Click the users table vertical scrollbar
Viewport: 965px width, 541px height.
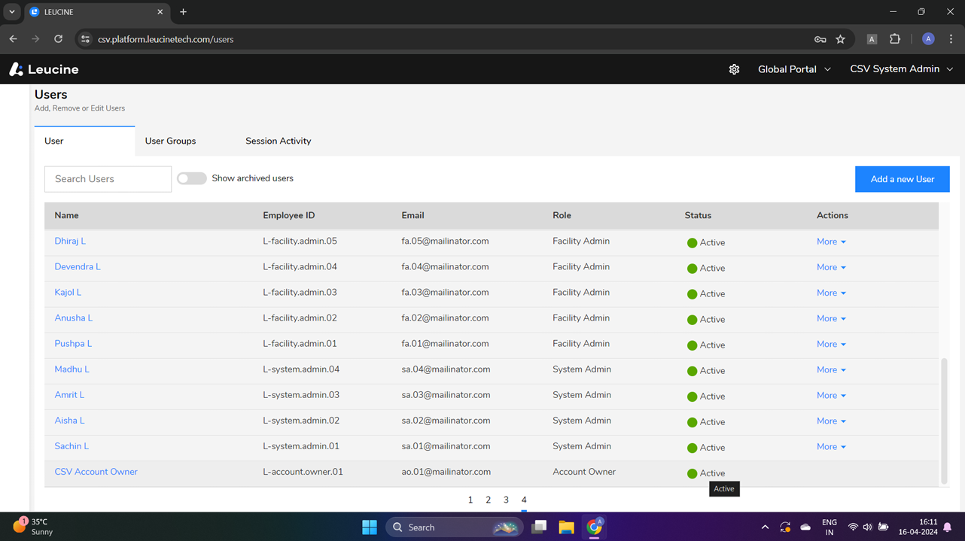[x=945, y=421]
